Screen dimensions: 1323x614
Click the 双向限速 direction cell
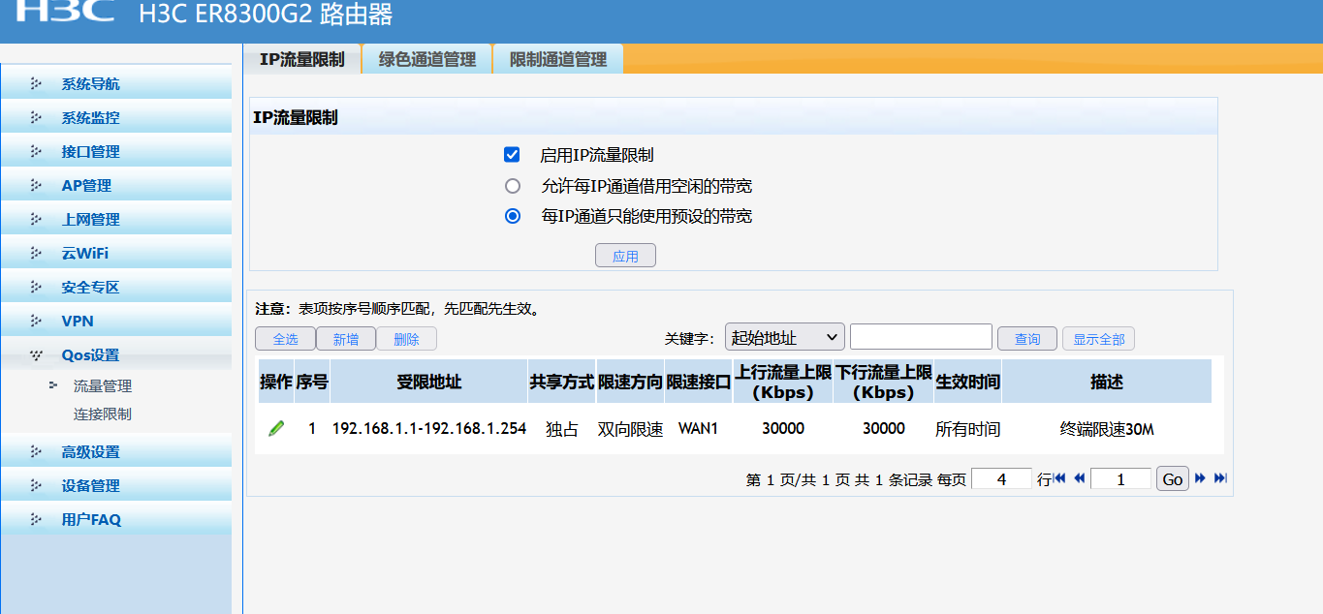630,429
